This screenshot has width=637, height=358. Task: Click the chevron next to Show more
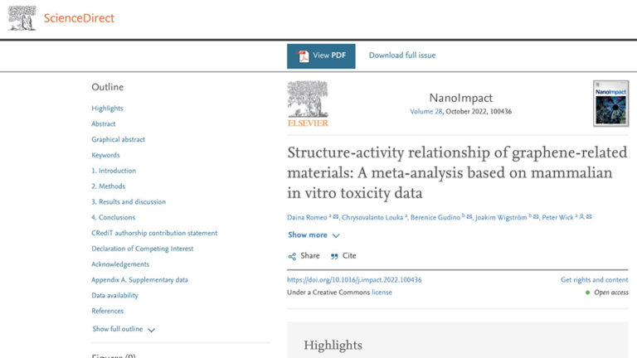click(336, 235)
